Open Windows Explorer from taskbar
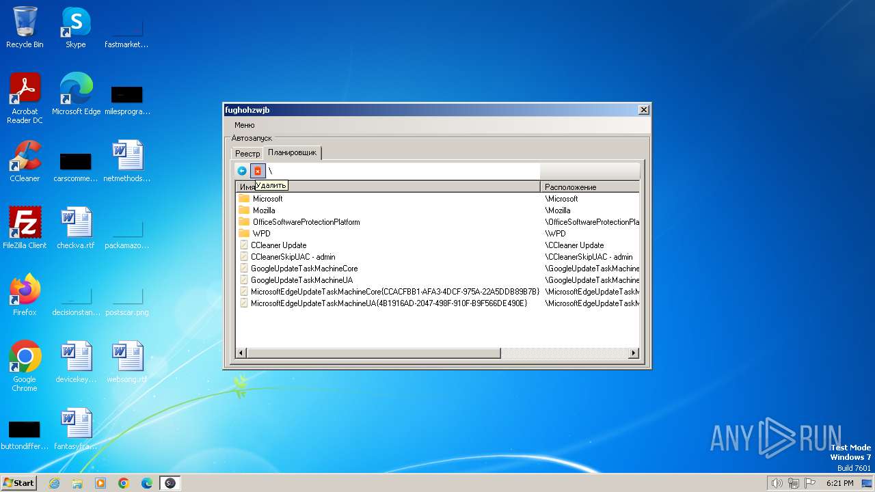 (77, 483)
